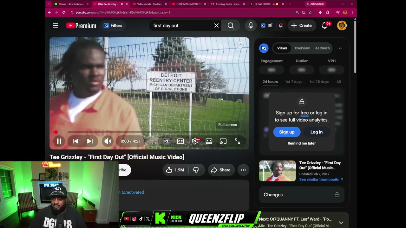Screen dimensions: 406x228
Task: Open the video thumbnail in the vidIQ panel
Action: (277, 171)
